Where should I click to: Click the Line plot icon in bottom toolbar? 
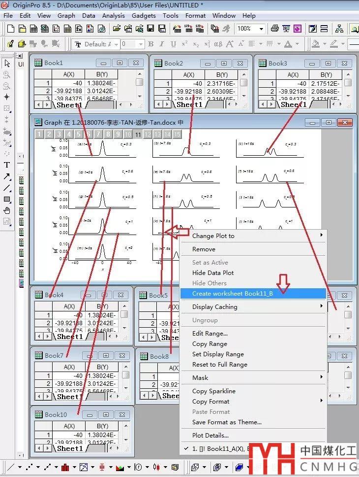click(11, 467)
